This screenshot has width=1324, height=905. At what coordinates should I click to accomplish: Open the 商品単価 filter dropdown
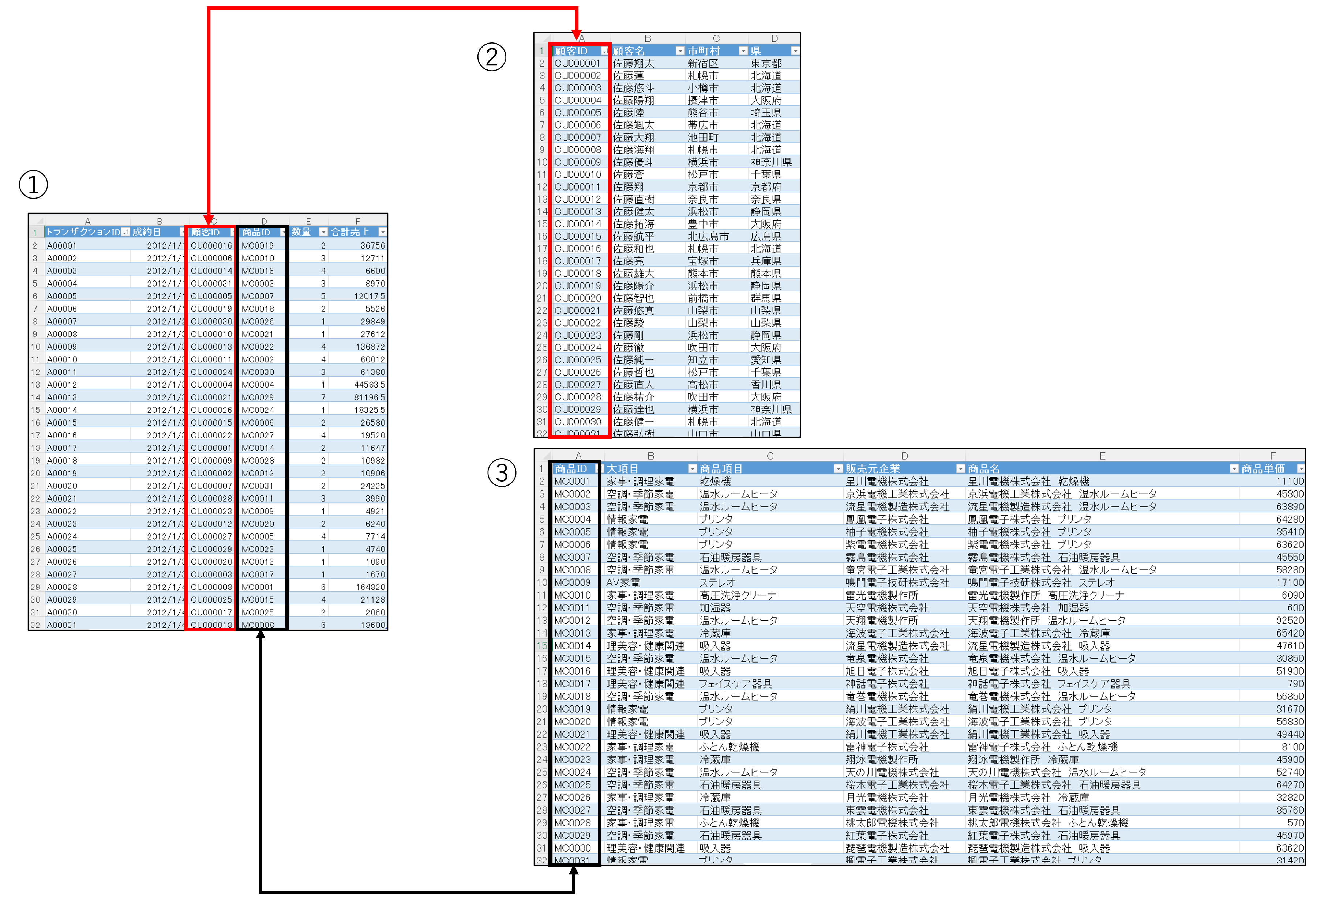point(1301,469)
